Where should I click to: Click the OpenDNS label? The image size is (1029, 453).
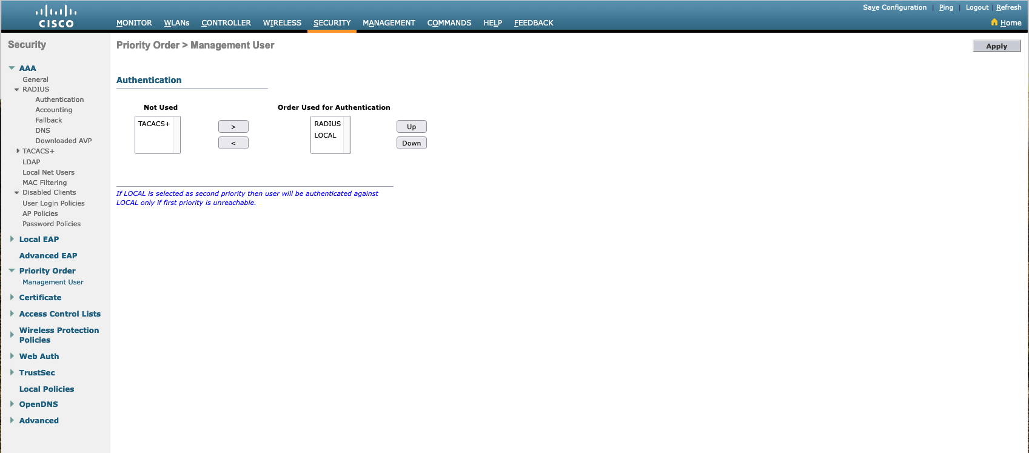[38, 404]
